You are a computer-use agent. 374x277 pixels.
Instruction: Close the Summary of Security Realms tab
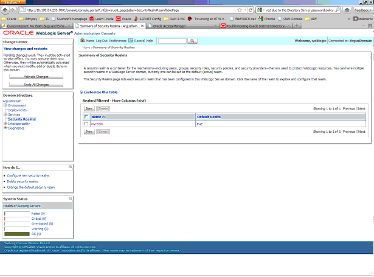coord(142,26)
